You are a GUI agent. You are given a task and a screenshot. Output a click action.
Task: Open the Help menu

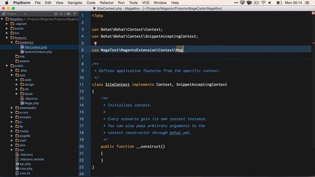tap(175, 2)
